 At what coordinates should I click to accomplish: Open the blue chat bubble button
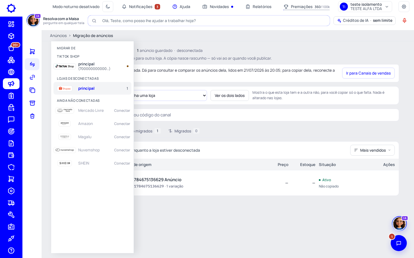[399, 243]
